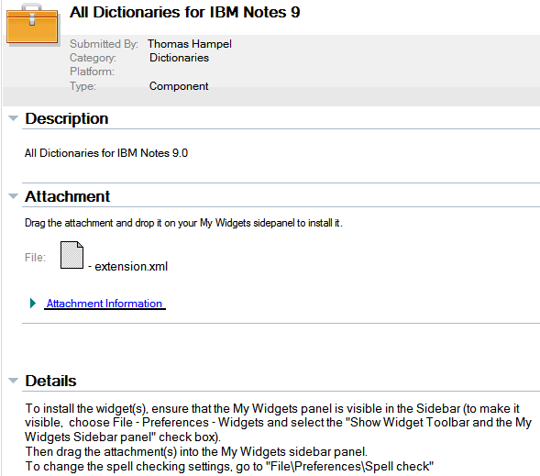Image resolution: width=540 pixels, height=476 pixels.
Task: Click the extension.xml file name
Action: (131, 266)
